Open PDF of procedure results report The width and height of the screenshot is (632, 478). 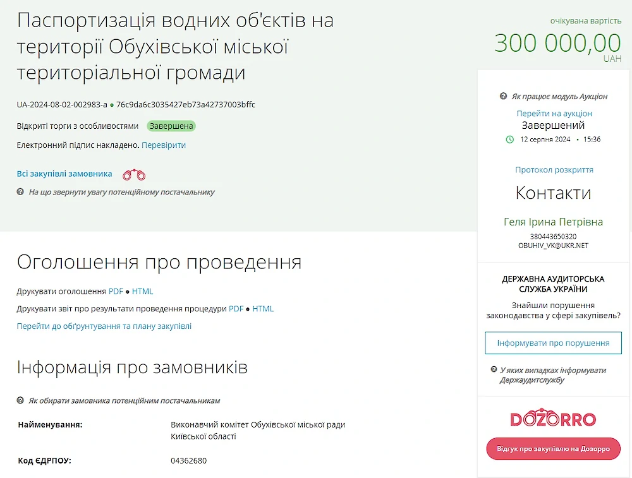click(236, 309)
